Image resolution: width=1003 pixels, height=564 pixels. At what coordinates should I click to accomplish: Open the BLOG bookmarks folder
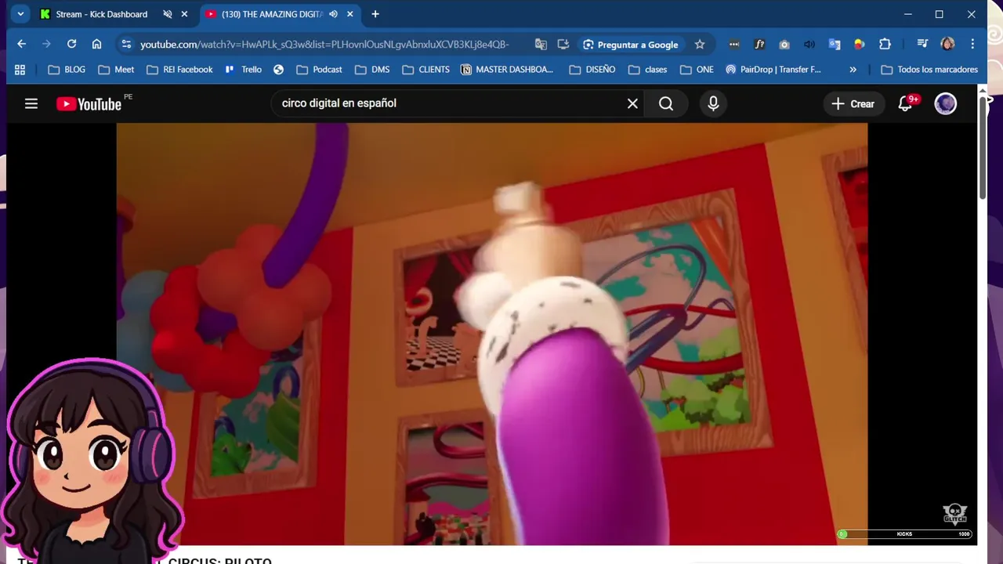(67, 70)
